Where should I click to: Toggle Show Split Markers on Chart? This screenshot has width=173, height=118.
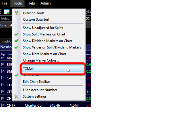click(44, 34)
